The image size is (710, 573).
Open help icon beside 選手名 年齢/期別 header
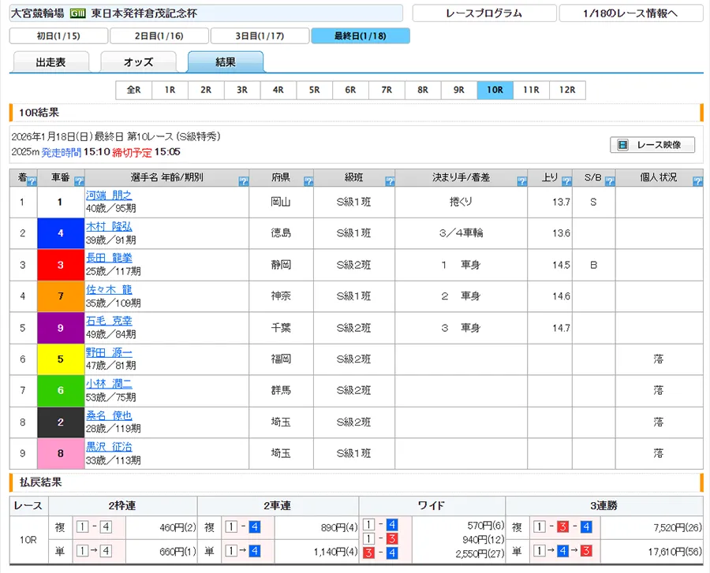click(x=243, y=182)
